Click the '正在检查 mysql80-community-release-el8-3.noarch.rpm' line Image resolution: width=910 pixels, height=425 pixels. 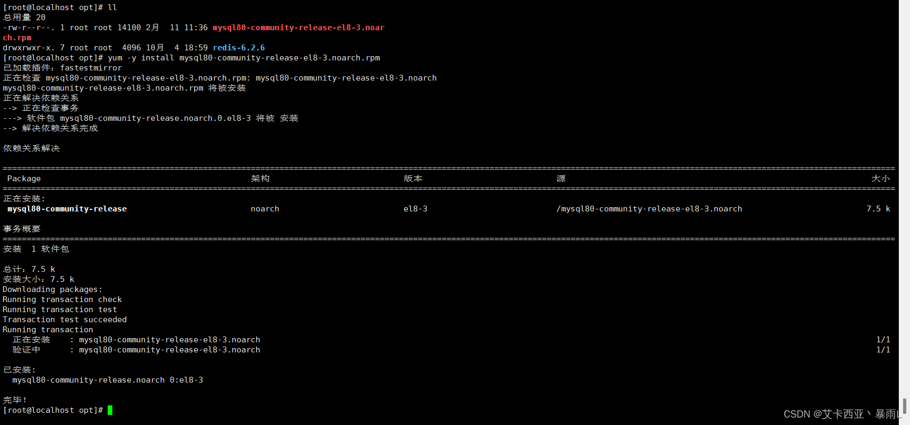[220, 78]
